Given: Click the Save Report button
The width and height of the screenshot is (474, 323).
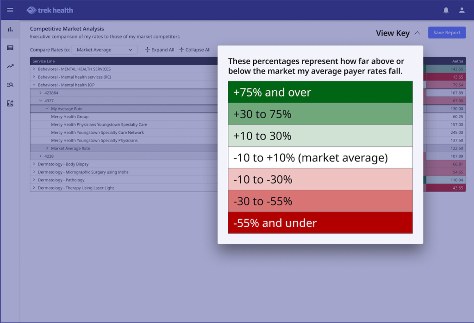Looking at the screenshot, I should click(447, 33).
